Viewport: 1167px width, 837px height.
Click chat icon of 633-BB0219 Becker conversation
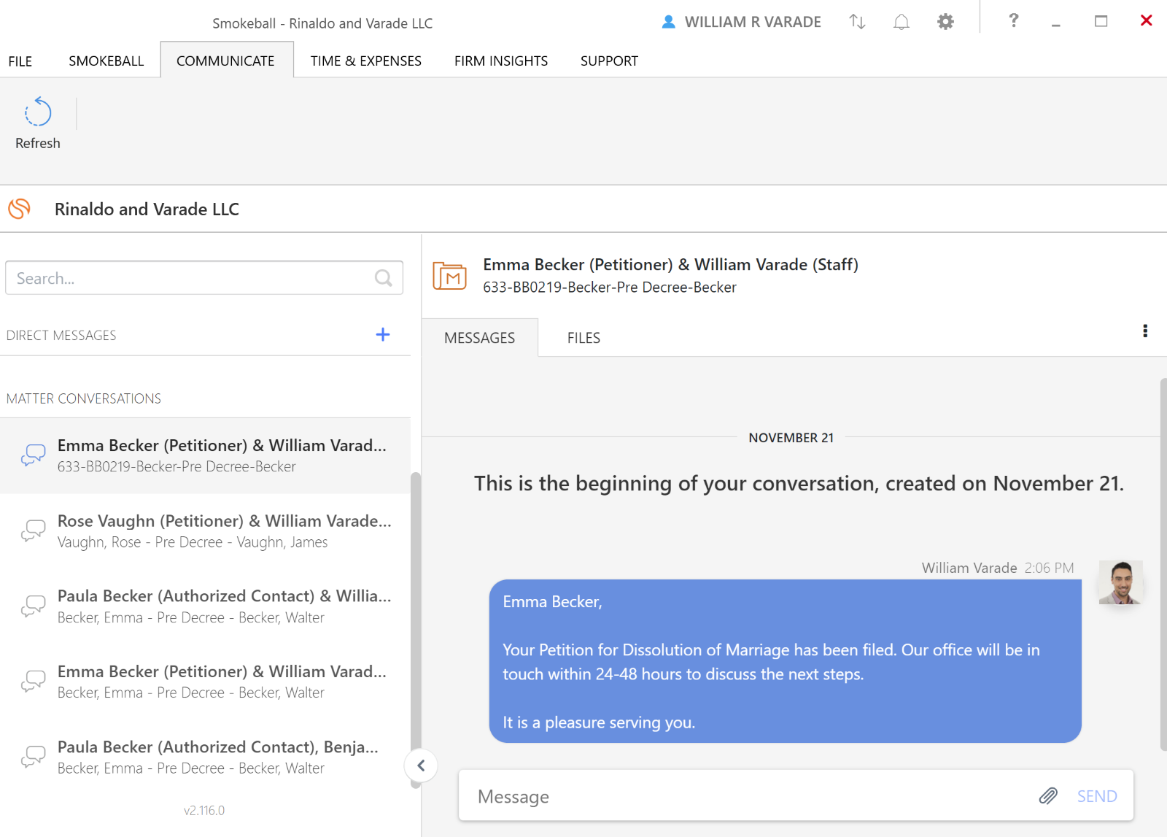click(33, 455)
